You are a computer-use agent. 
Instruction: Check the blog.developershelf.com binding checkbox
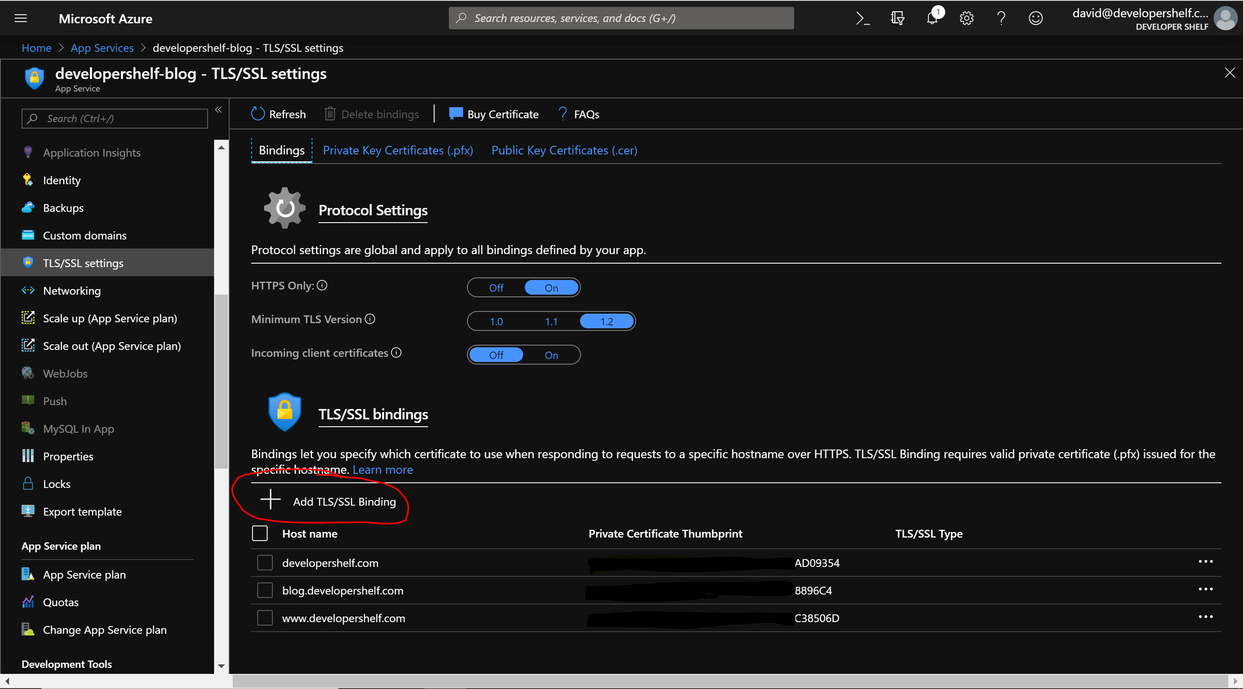point(265,590)
